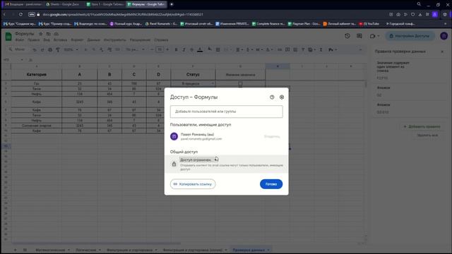Open the font name dropdown
This screenshot has height=254, width=452.
[135, 50]
